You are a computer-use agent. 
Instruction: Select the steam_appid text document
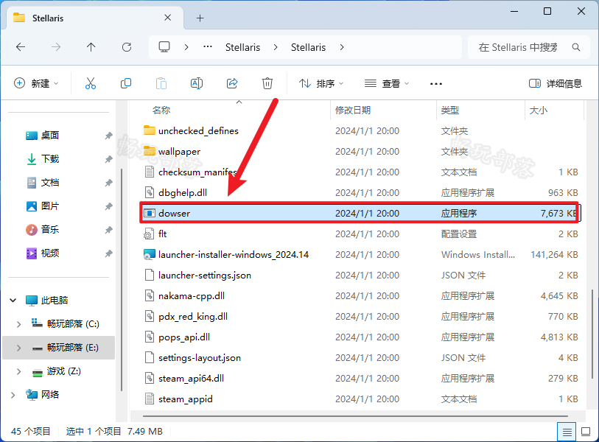click(x=185, y=399)
